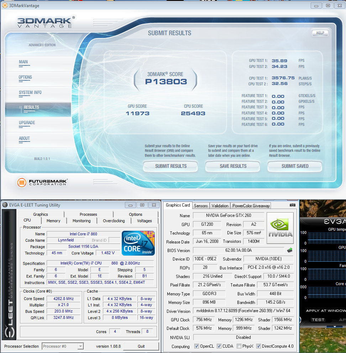Click the Default Clock value 576 MHz

point(204,328)
